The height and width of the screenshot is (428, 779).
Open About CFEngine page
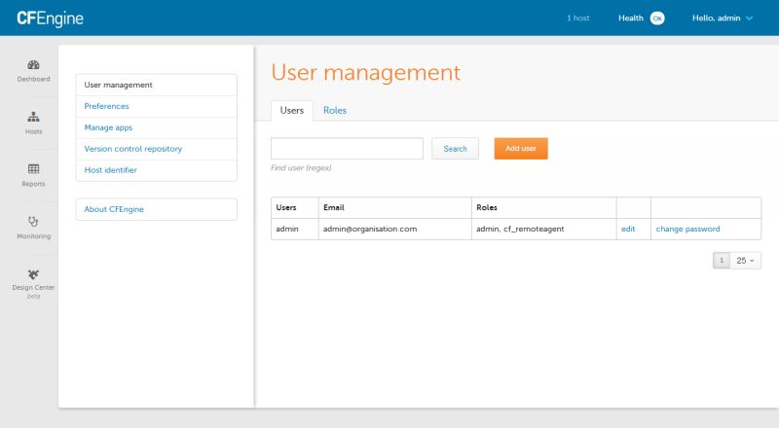point(157,209)
